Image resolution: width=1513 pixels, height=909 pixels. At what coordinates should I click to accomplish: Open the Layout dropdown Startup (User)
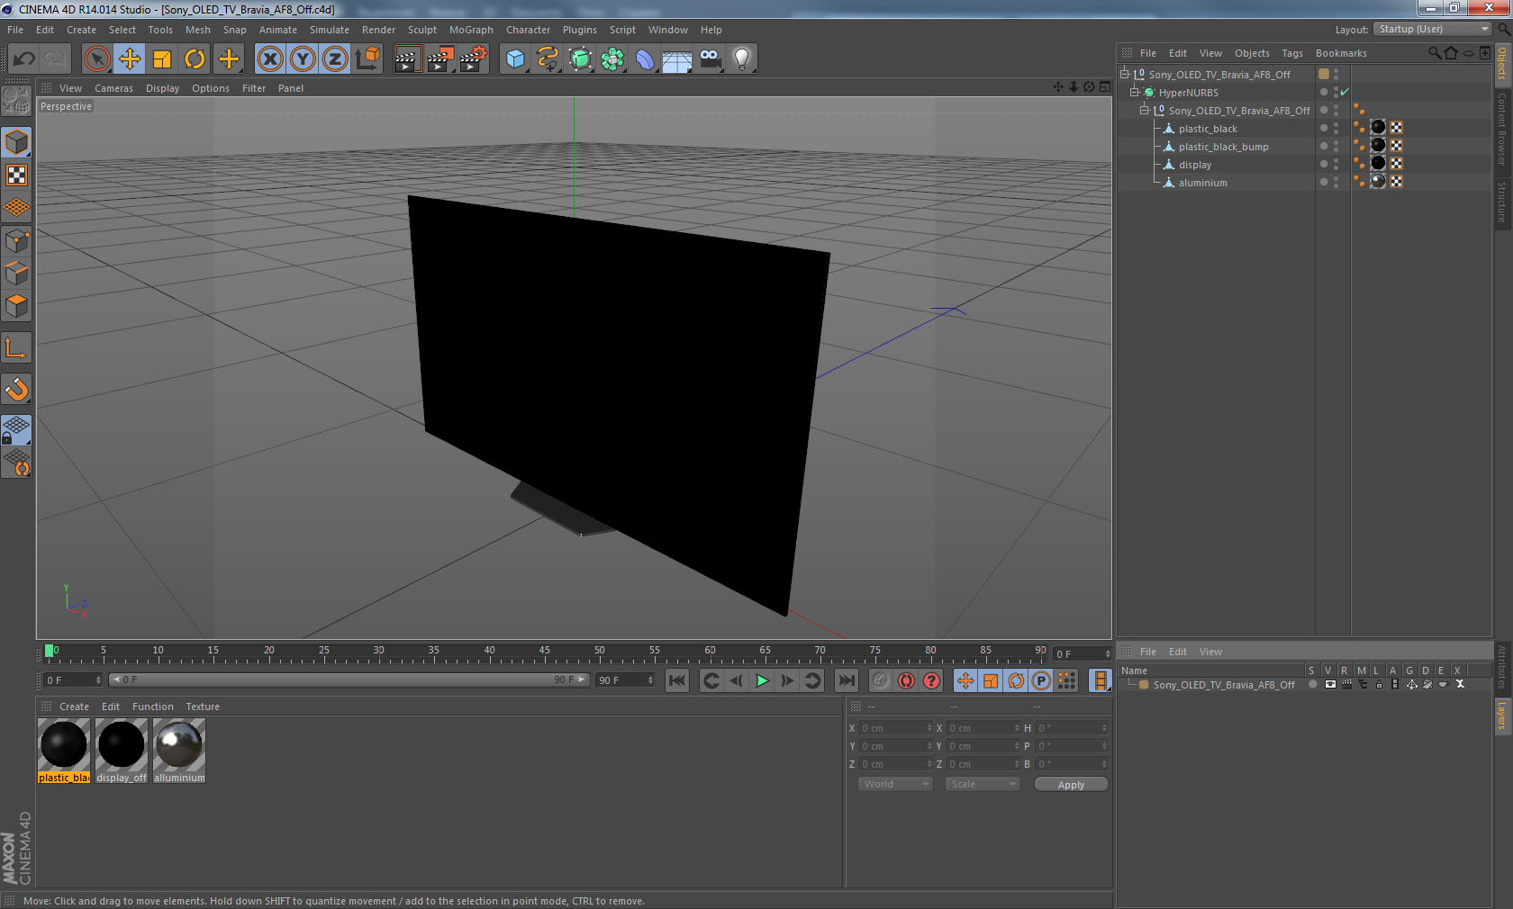[x=1433, y=29]
